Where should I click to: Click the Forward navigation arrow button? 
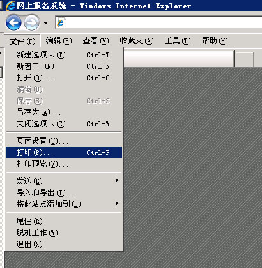(x=32, y=22)
